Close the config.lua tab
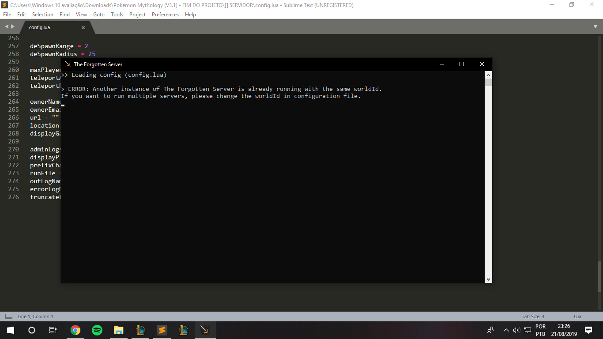 tap(83, 27)
